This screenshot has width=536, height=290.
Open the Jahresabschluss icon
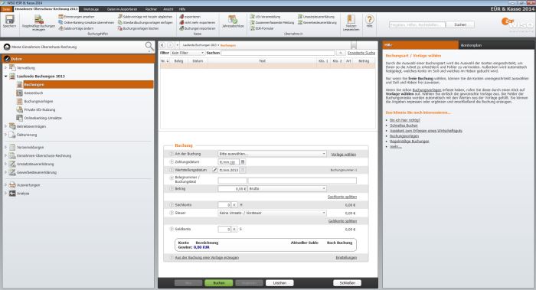(233, 19)
